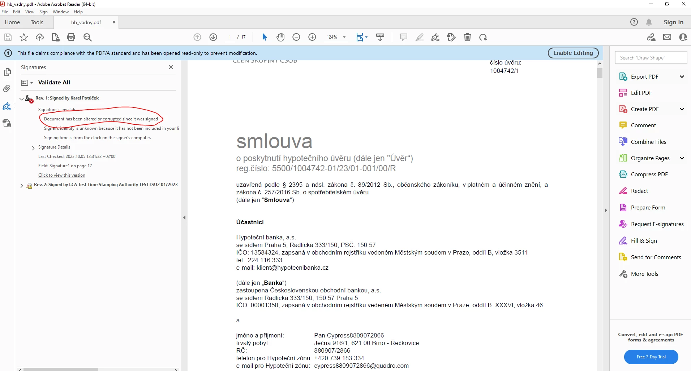
Task: Expand the Create PDF chevron
Action: point(682,109)
